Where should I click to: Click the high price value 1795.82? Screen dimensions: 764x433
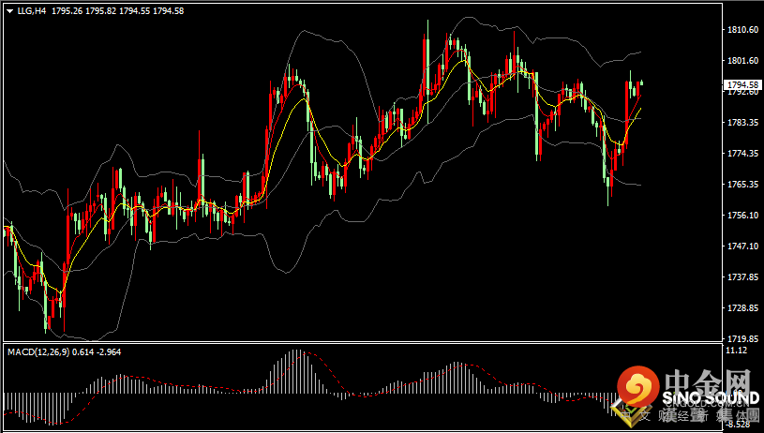pyautogui.click(x=101, y=10)
